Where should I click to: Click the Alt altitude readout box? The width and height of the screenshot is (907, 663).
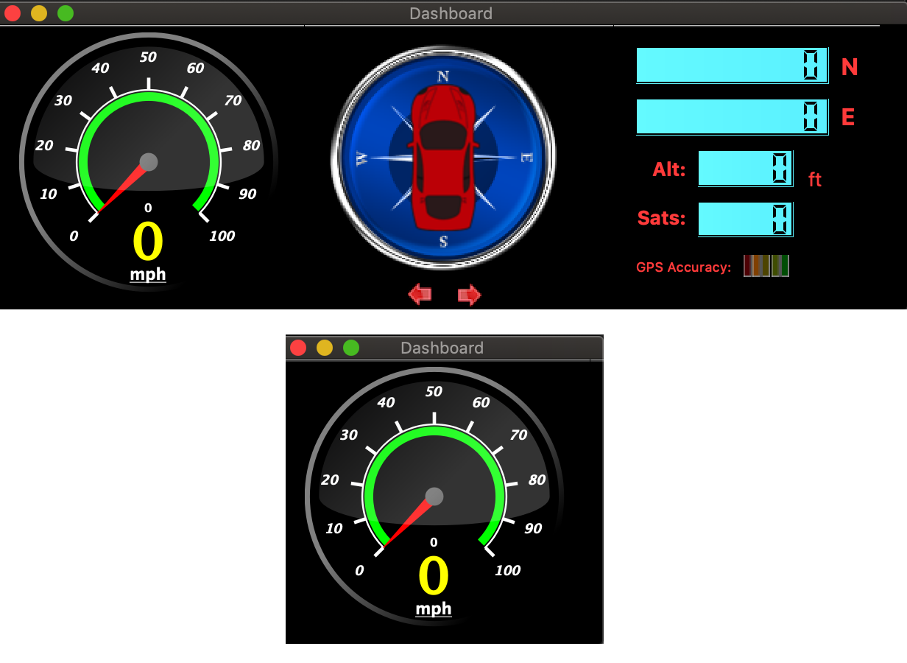tap(745, 169)
